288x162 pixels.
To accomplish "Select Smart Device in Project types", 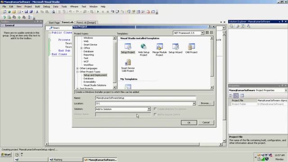I will tap(90, 45).
